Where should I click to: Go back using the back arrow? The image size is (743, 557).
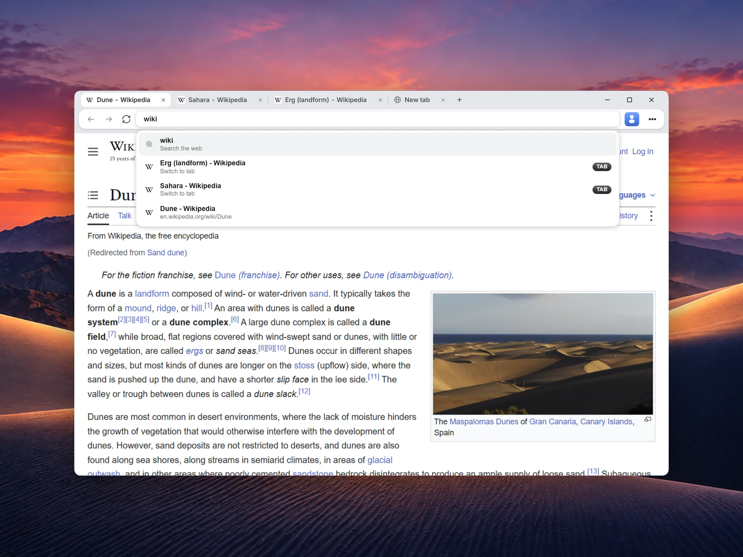click(91, 119)
